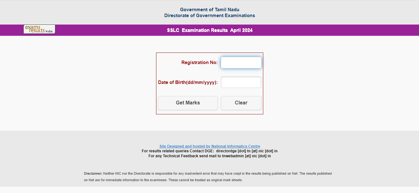This screenshot has width=419, height=193.
Task: Click the 'Date of Birth(dd/mm/yyyy):' label
Action: (x=188, y=82)
